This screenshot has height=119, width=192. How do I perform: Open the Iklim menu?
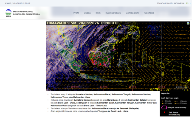tap(98, 13)
